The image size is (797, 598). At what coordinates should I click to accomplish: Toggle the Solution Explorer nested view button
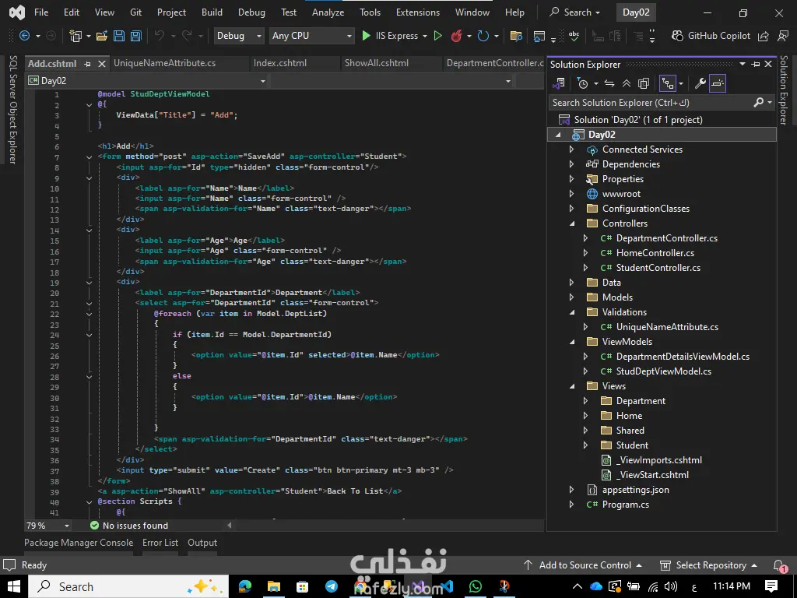coord(667,83)
